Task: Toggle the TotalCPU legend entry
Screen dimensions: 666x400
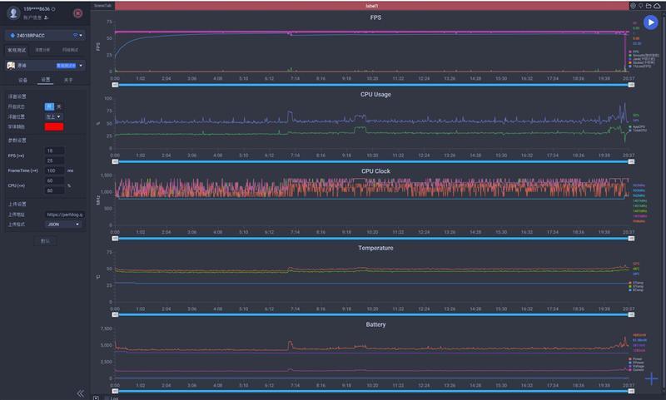Action: (x=638, y=131)
